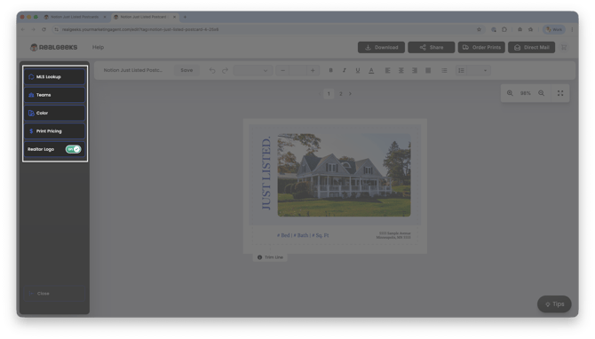Screen dimensions: 595x339
Task: Open the font family dropdown
Action: pos(253,70)
